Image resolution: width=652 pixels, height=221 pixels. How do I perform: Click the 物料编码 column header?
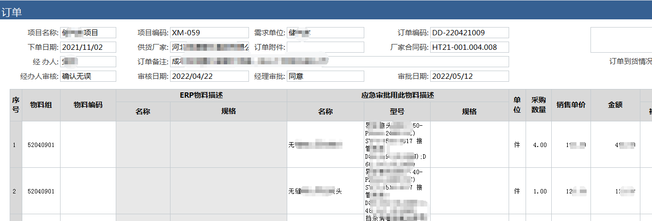(88, 105)
